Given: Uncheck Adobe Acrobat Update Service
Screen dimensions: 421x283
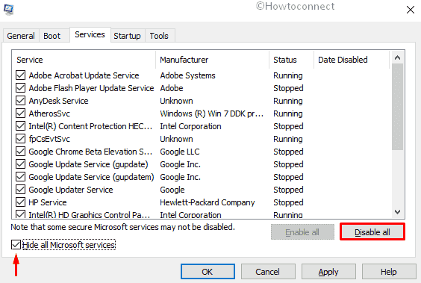Looking at the screenshot, I should point(20,75).
